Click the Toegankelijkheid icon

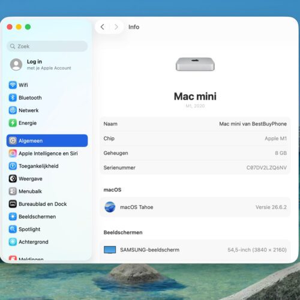(x=13, y=166)
